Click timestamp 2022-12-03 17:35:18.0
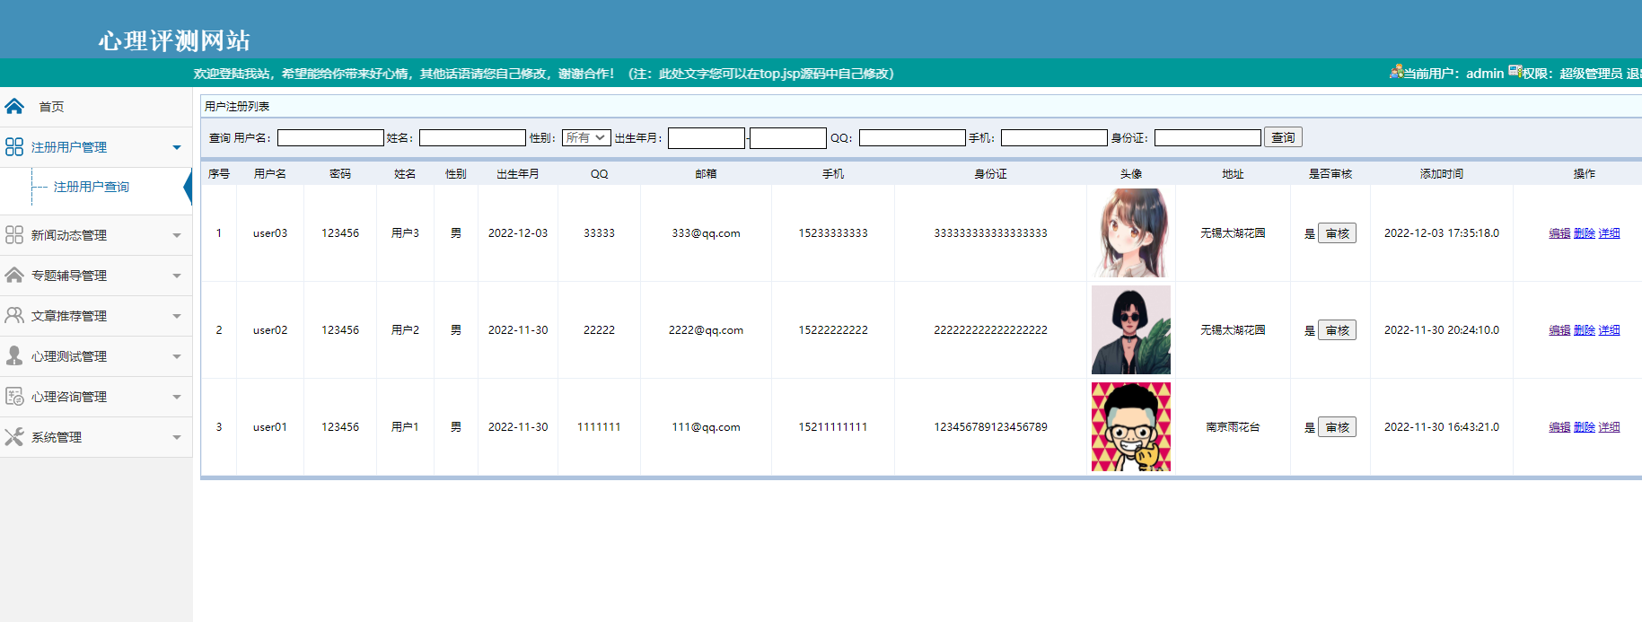This screenshot has height=622, width=1642. click(x=1442, y=233)
